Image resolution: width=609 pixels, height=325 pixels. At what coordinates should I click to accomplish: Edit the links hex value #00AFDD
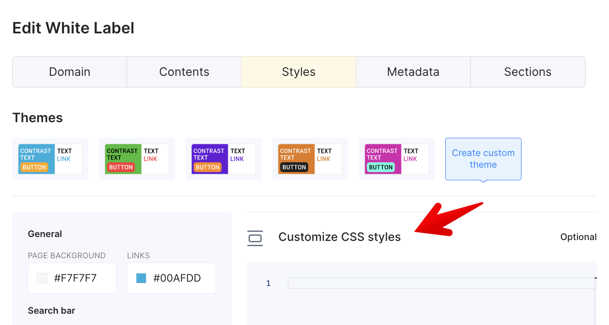coord(177,278)
